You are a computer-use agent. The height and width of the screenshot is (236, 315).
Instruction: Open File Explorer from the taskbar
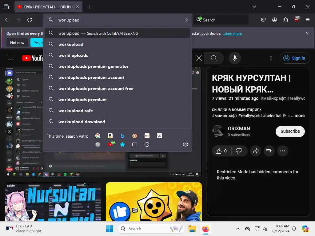(x=192, y=229)
